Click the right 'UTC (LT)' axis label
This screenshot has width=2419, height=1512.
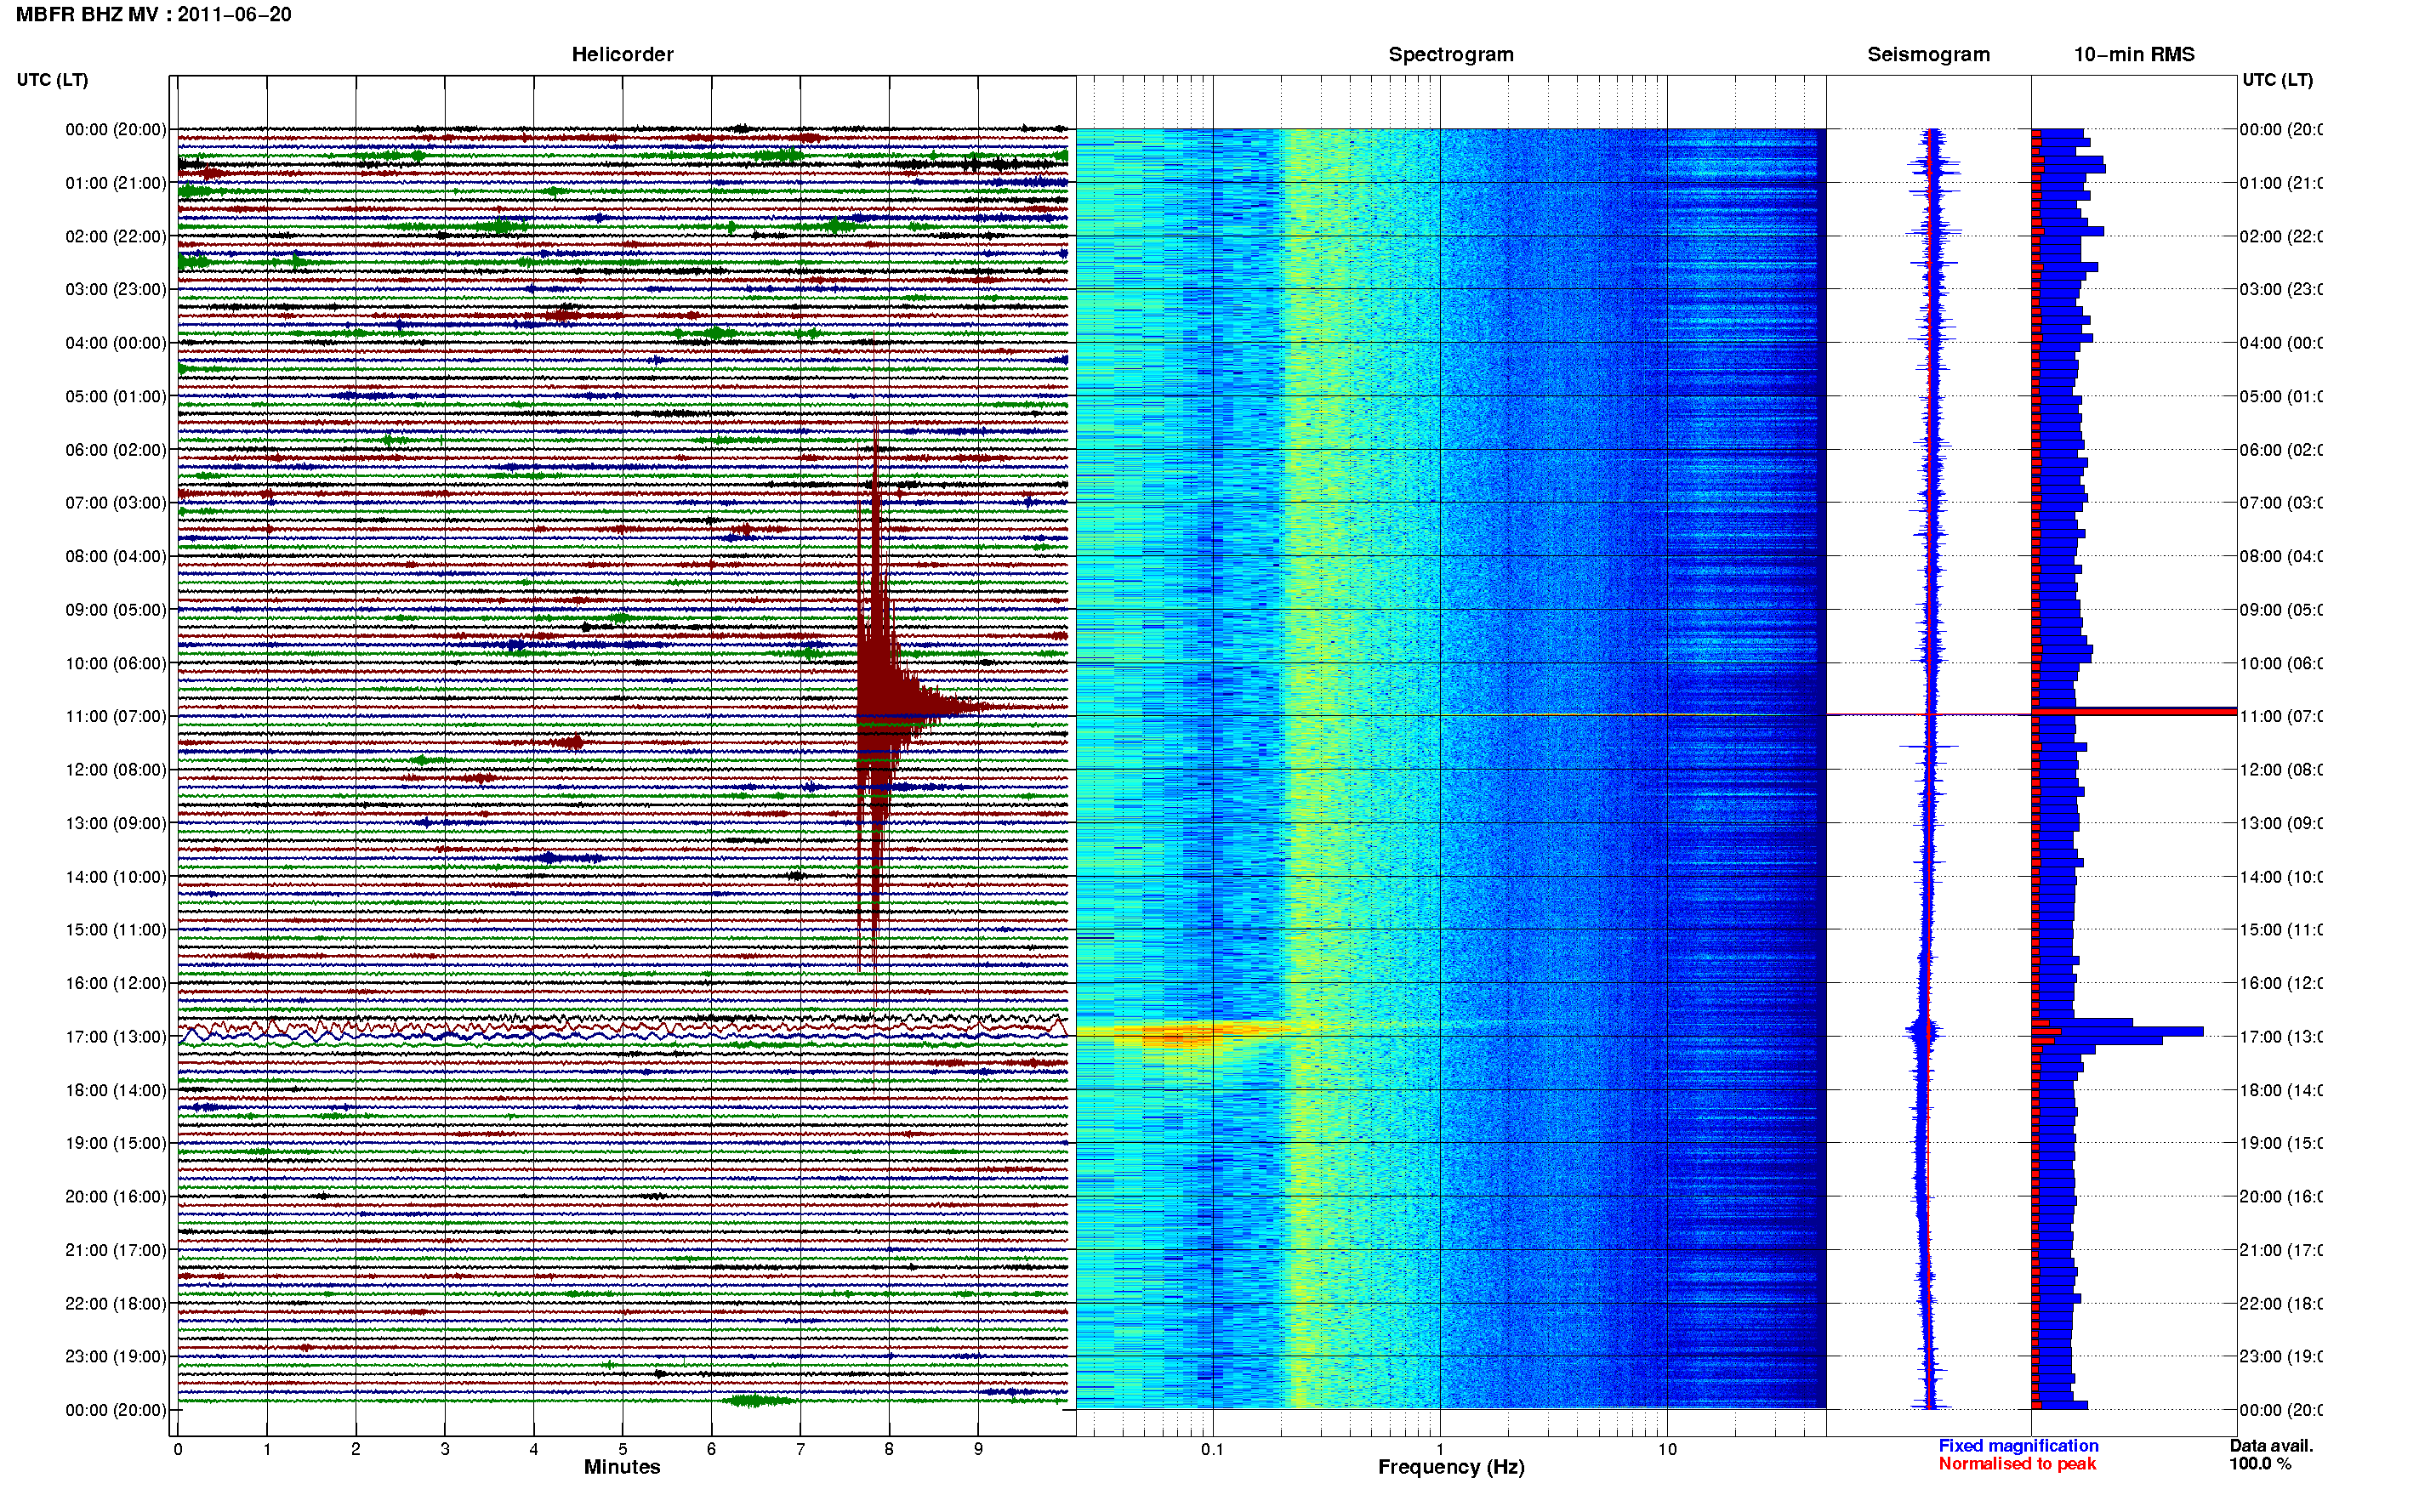[2277, 80]
